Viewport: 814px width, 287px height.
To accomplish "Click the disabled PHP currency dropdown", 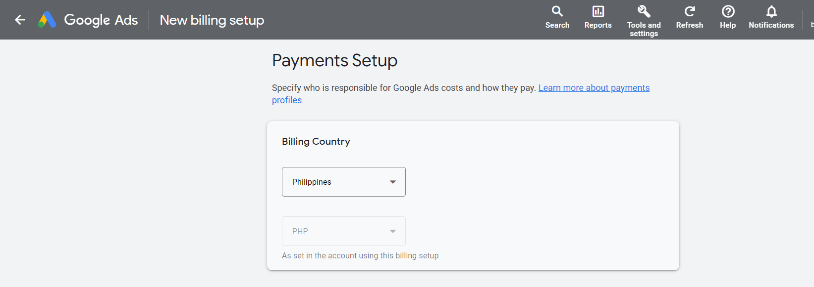I will click(x=344, y=231).
